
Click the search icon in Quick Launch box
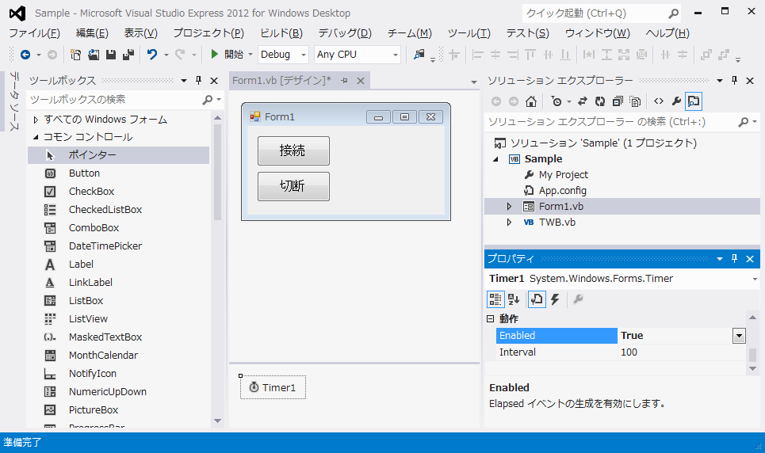[x=673, y=13]
